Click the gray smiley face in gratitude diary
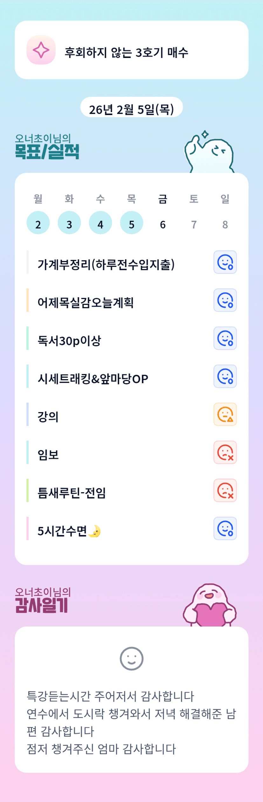Screen dimensions: 263x802 (x=131, y=658)
